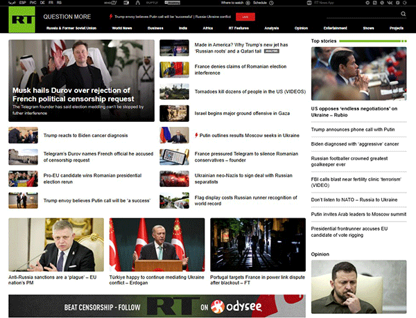The image size is (416, 318).
Task: Open the India menu item
Action: [183, 28]
